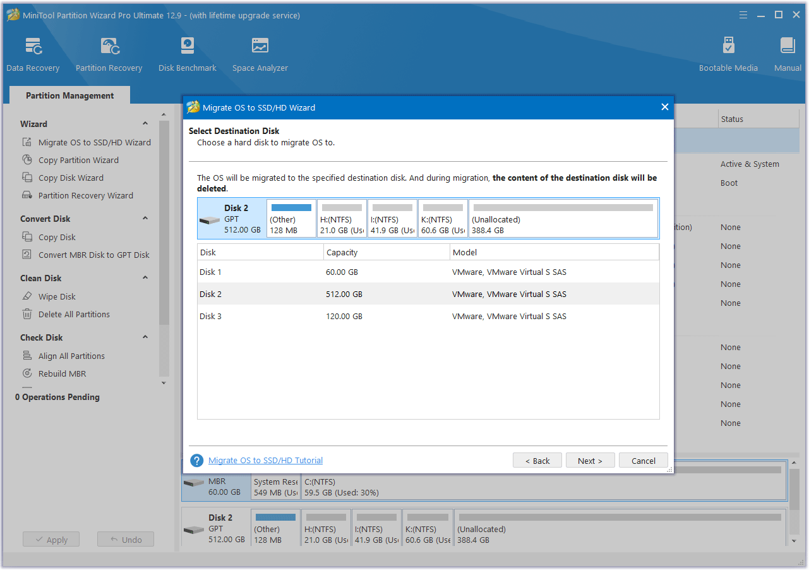The height and width of the screenshot is (570, 809).
Task: Select H:(NTFS) block in main window disk map
Action: click(x=326, y=528)
